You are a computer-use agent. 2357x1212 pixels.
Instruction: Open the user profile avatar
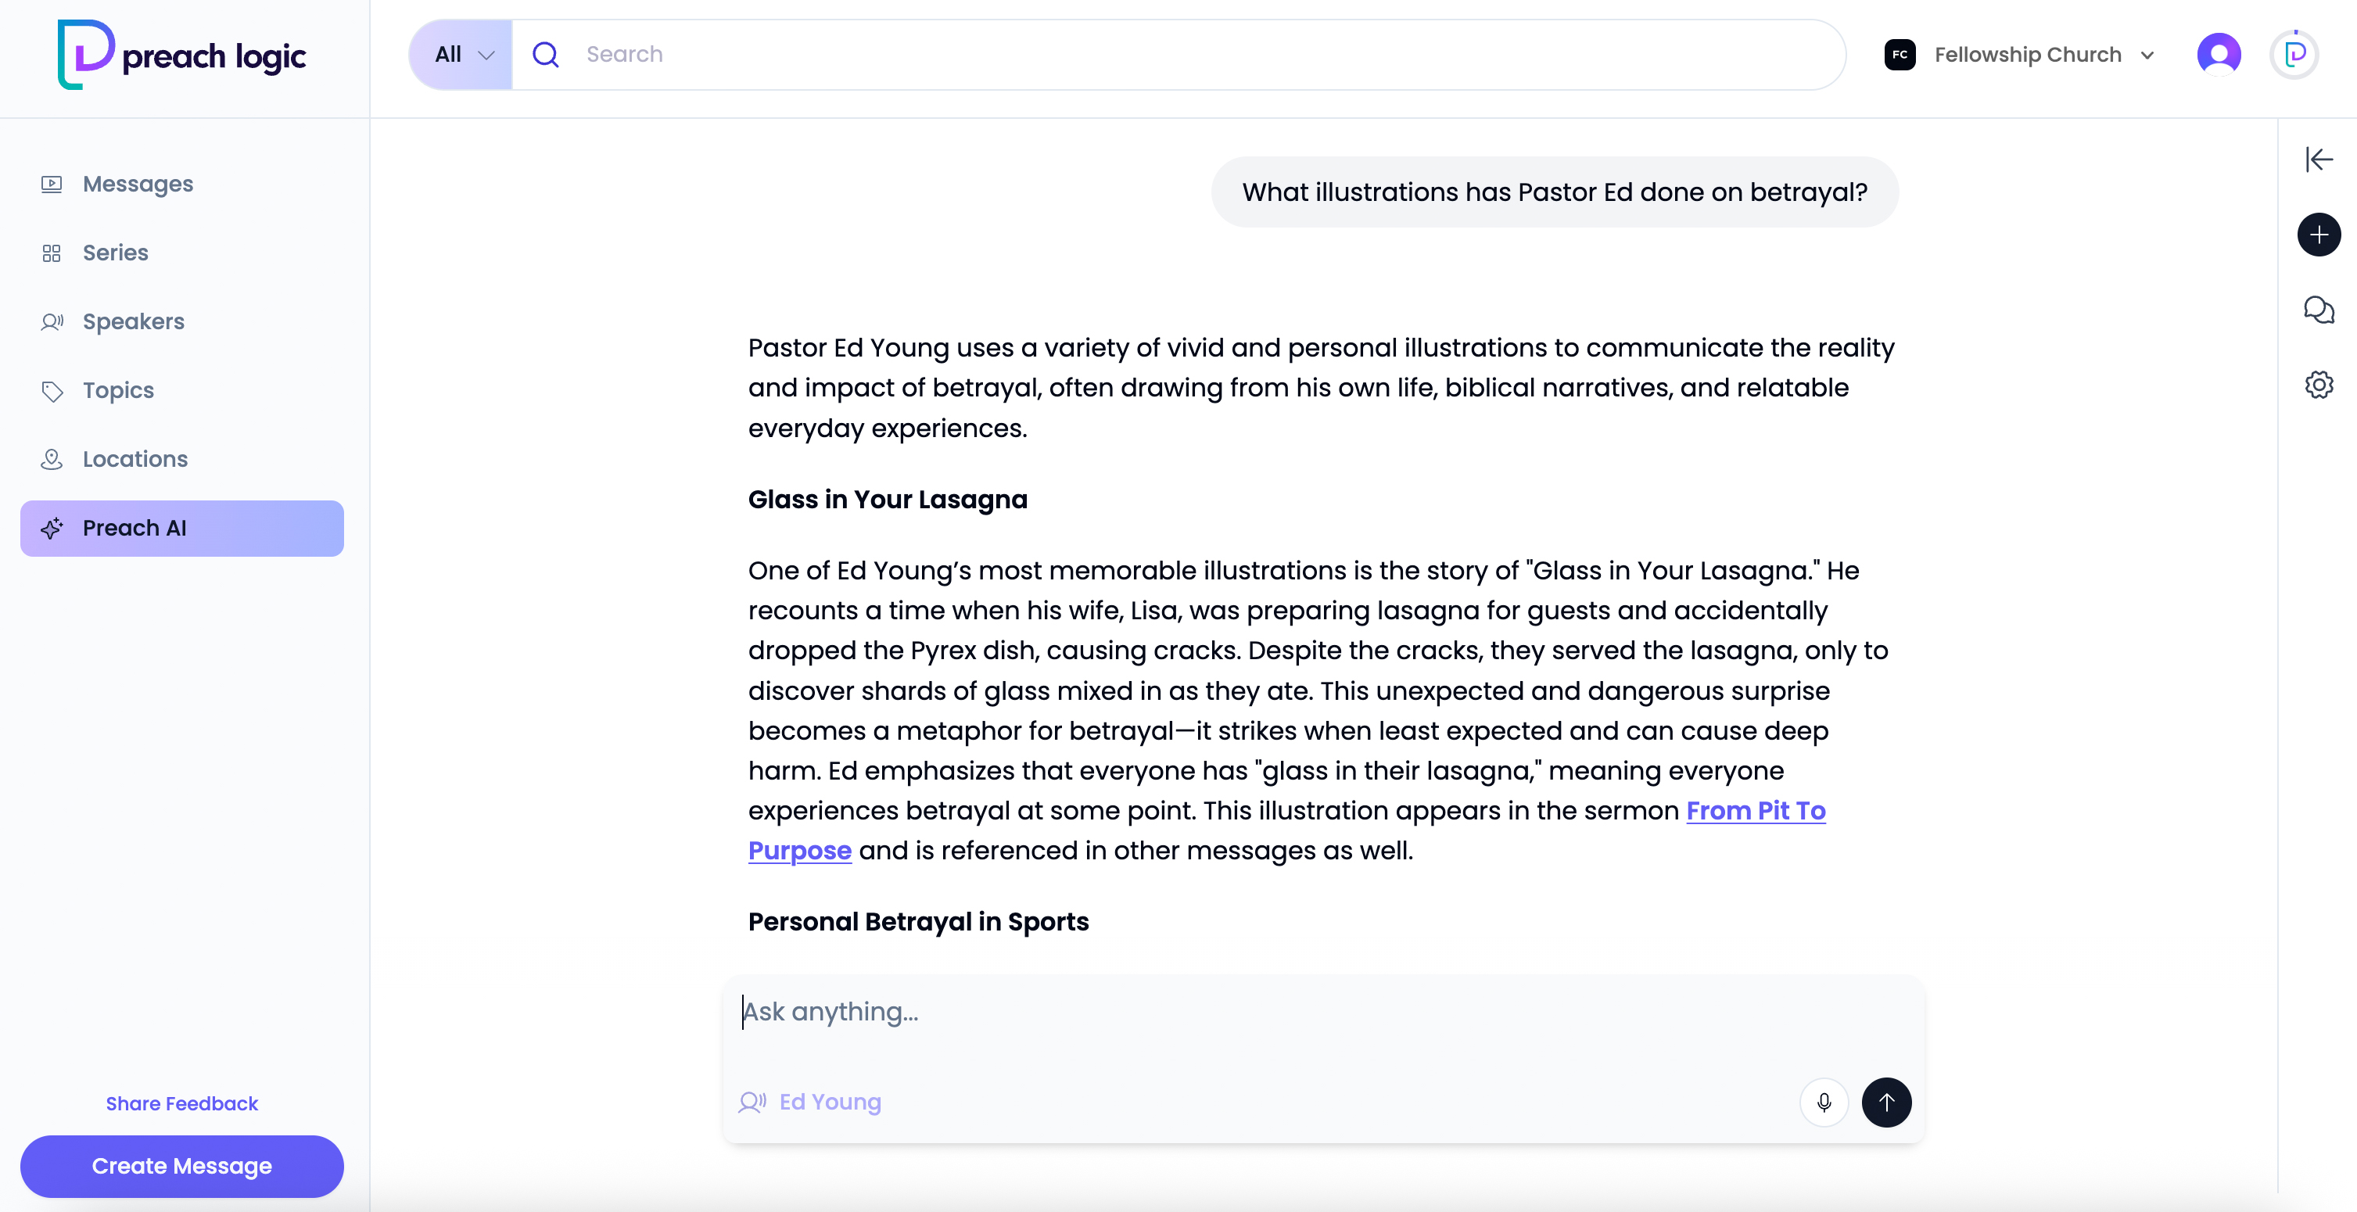pyautogui.click(x=2219, y=55)
